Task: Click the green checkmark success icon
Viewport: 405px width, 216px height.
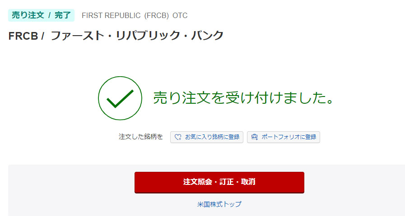Action: point(117,98)
